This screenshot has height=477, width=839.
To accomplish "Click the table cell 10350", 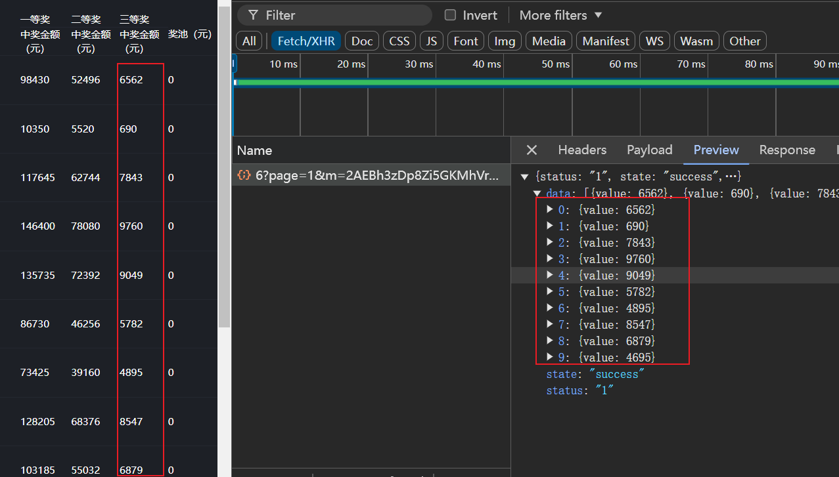I will tap(35, 129).
